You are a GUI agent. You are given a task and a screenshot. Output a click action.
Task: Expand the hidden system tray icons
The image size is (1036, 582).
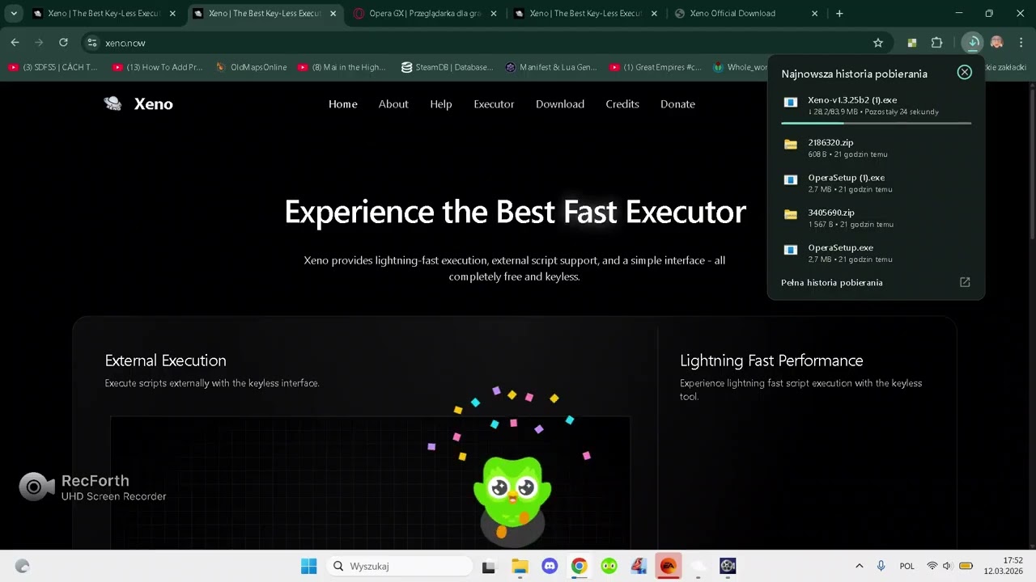point(860,567)
